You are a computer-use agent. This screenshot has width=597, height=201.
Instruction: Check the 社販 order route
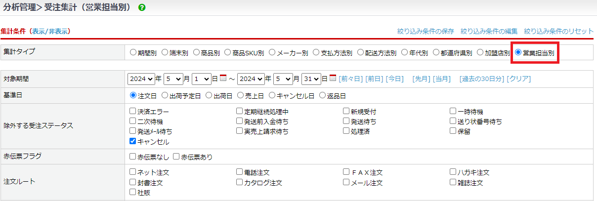tap(132, 192)
